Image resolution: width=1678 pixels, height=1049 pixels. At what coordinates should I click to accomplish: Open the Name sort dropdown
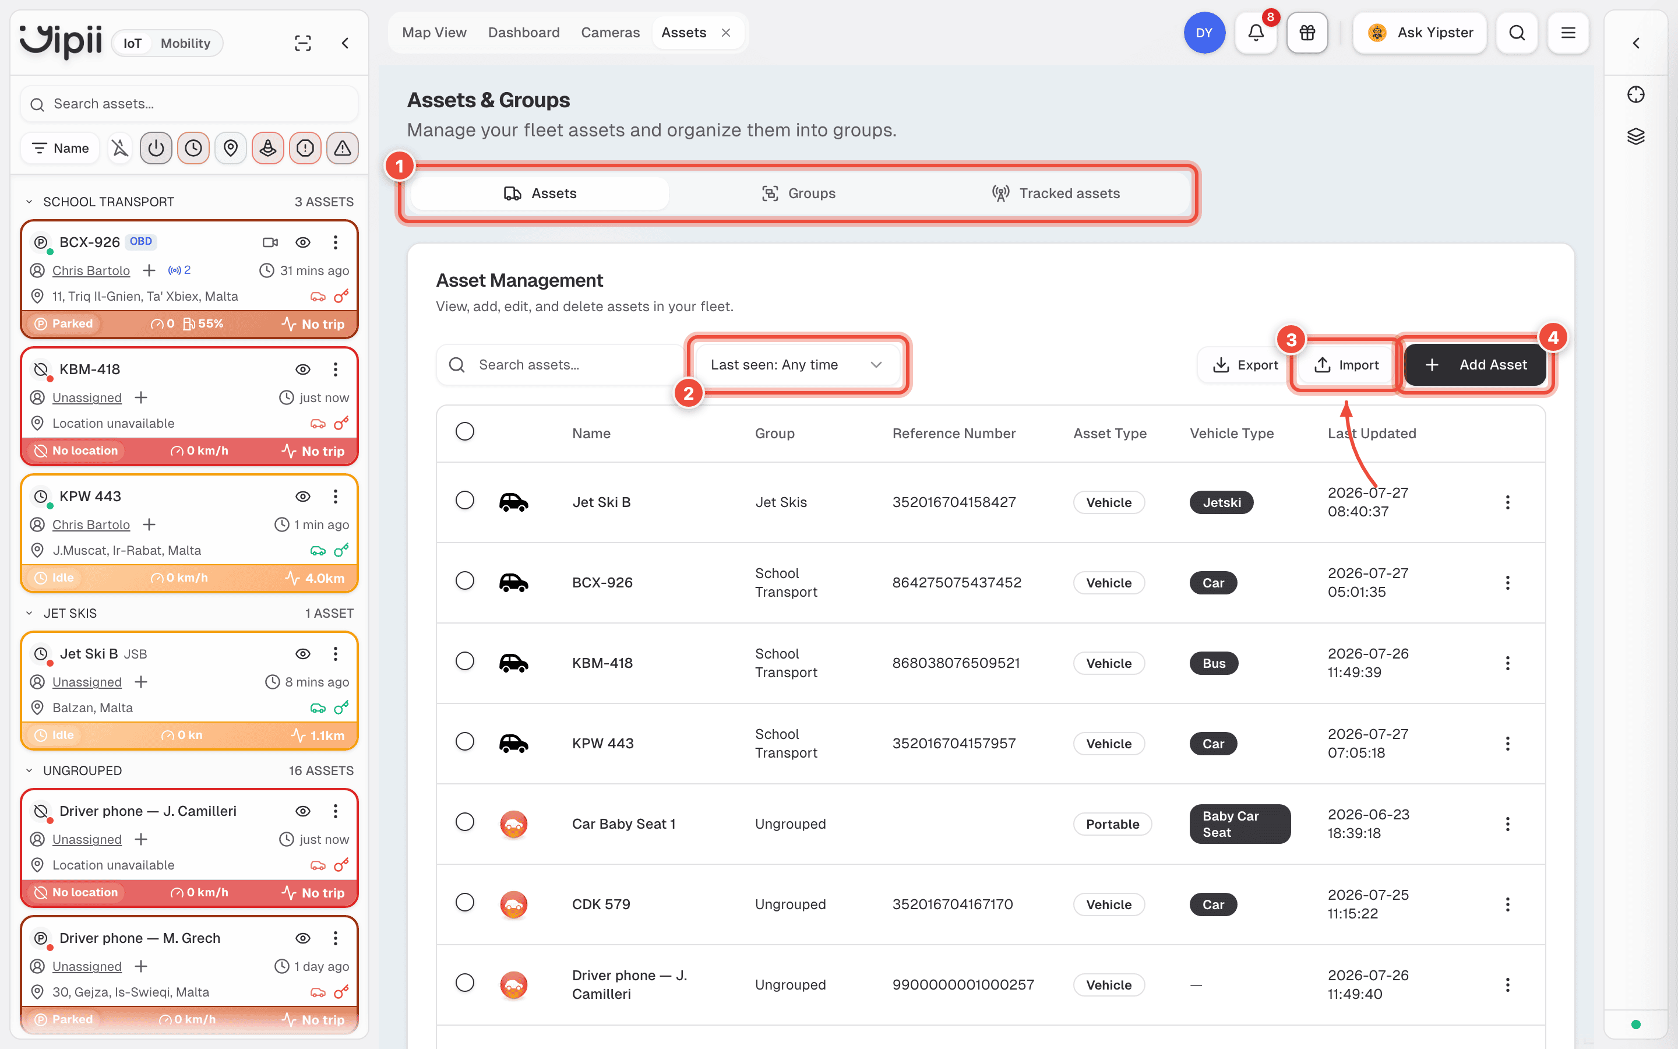point(61,148)
